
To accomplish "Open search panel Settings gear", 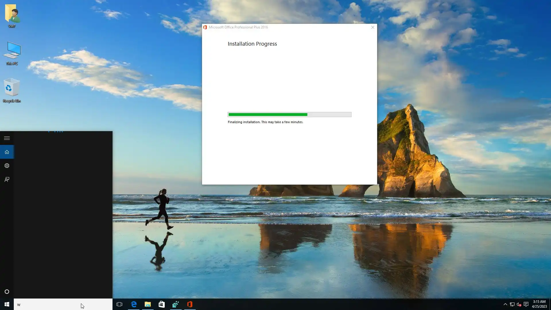I will pos(7,166).
